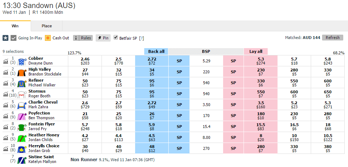Open the graph icon for Heather Honey
The width and height of the screenshot is (348, 167).
(x=5, y=137)
